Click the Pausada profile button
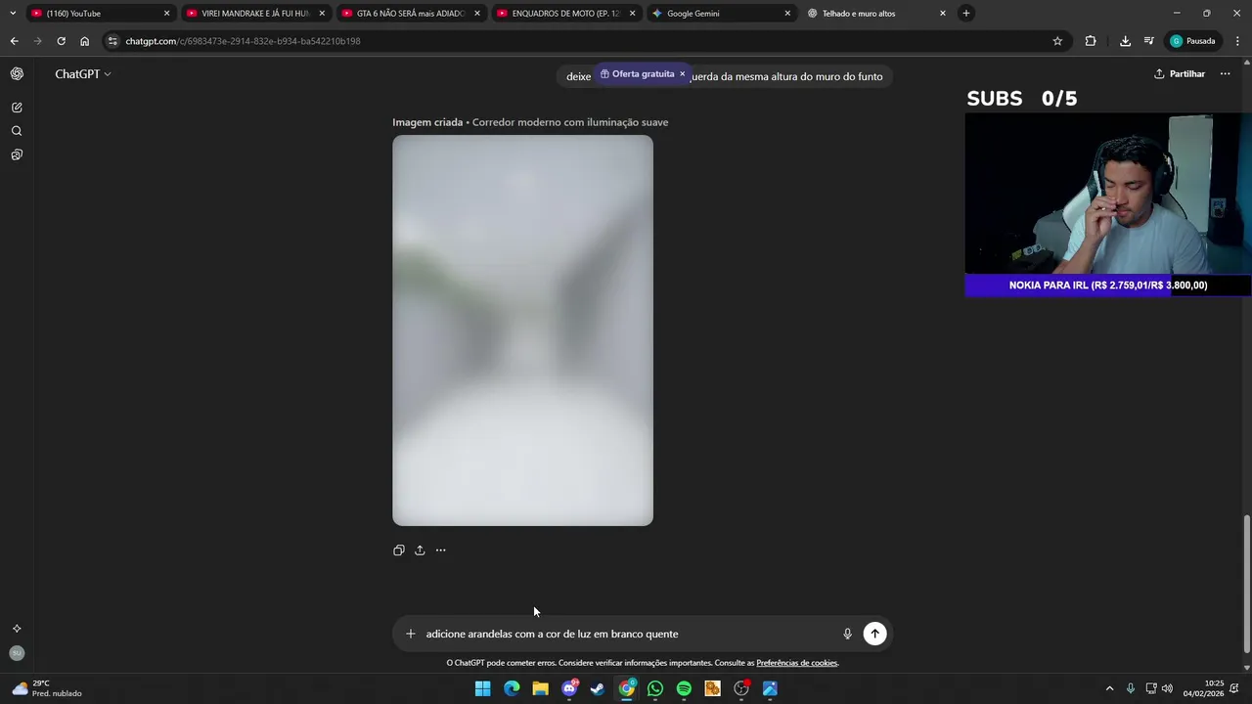 point(1193,41)
